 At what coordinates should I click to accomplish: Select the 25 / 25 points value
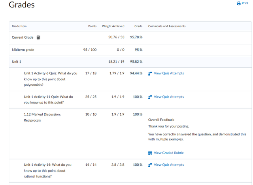[91, 97]
